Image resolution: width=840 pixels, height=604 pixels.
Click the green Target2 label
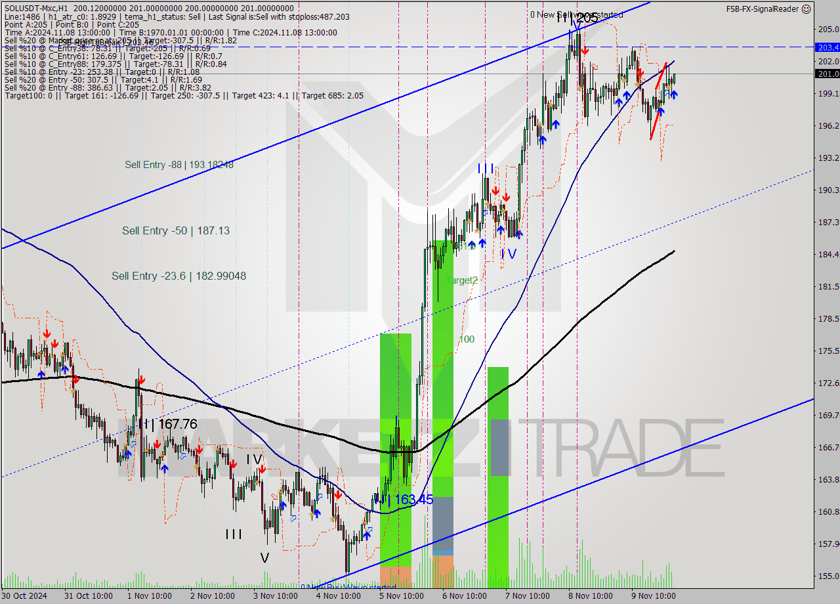(x=461, y=280)
